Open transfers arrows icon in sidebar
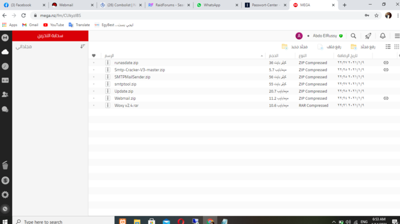This screenshot has height=224, width=400. coord(5,80)
